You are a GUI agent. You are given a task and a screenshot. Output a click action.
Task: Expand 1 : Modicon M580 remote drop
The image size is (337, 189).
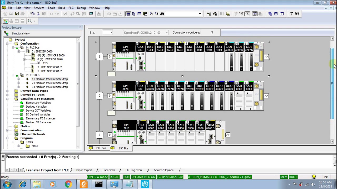point(19,79)
